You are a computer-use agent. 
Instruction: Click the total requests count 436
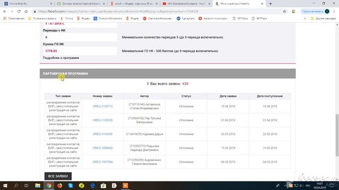pos(185,84)
